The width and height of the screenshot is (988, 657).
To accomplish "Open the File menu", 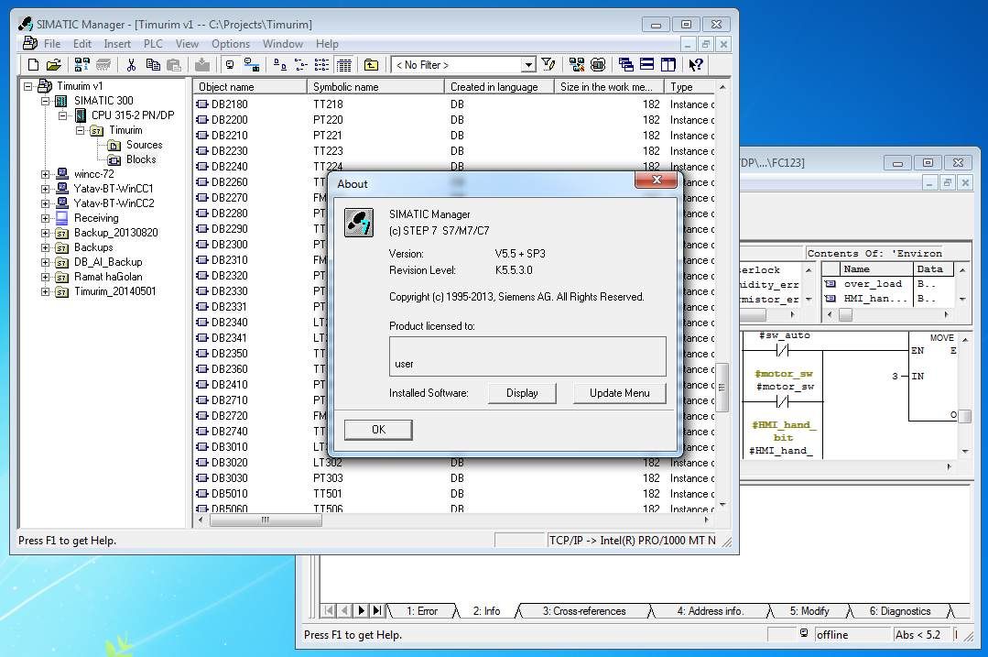I will [x=51, y=43].
